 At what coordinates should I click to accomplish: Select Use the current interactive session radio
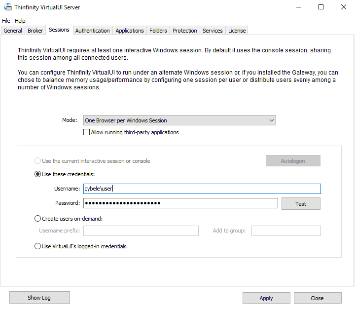(x=37, y=161)
